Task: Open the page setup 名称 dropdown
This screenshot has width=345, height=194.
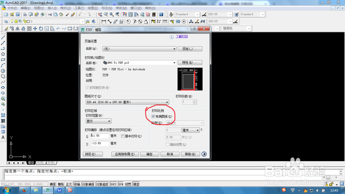Action: tap(139, 49)
